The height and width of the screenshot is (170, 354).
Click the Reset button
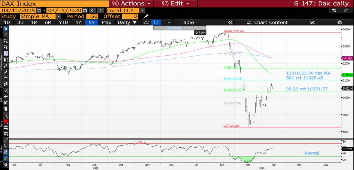tap(200, 32)
